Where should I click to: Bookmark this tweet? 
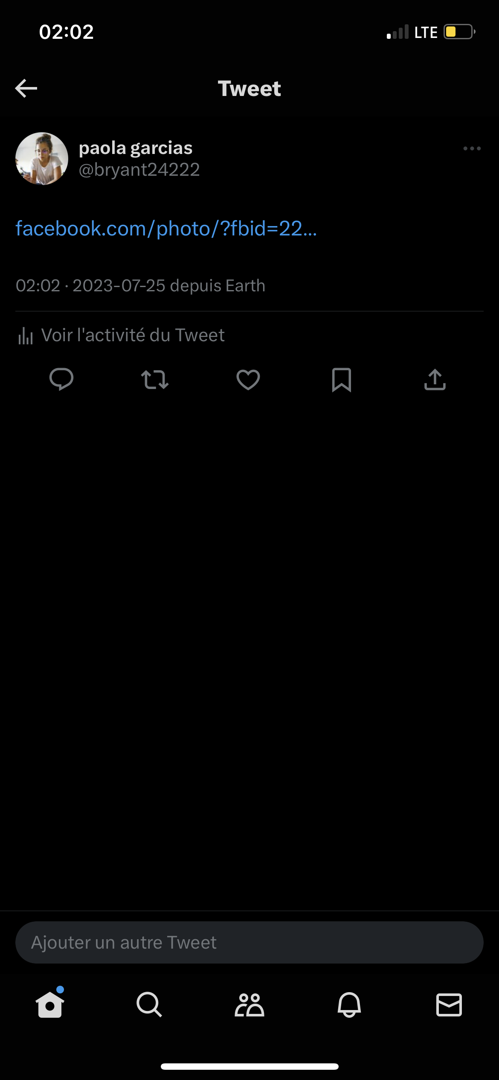click(342, 380)
